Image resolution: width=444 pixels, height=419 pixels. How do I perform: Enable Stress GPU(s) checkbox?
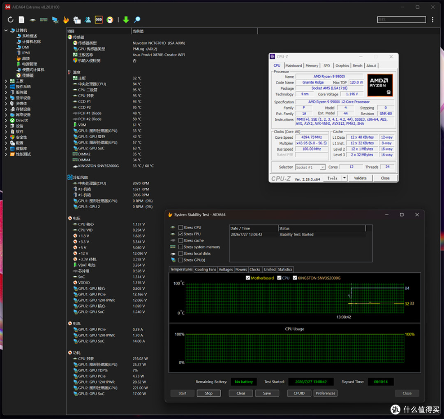pos(180,260)
